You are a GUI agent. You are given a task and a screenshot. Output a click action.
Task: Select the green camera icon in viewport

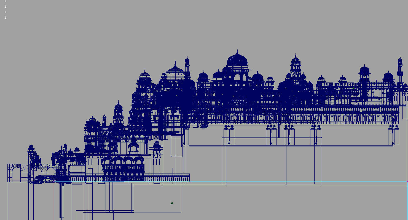pyautogui.click(x=172, y=203)
